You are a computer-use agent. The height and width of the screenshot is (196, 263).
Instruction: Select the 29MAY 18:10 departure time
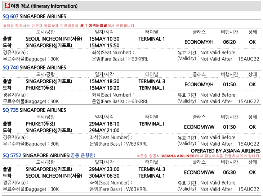pos(104,124)
